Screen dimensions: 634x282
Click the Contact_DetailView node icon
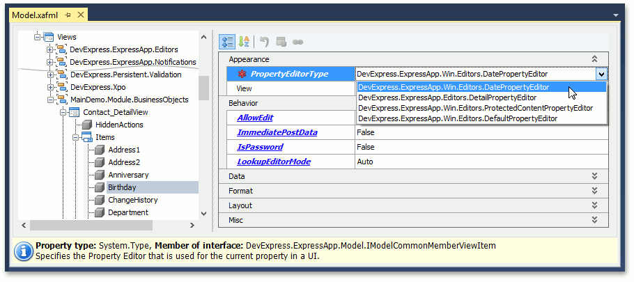pyautogui.click(x=75, y=112)
